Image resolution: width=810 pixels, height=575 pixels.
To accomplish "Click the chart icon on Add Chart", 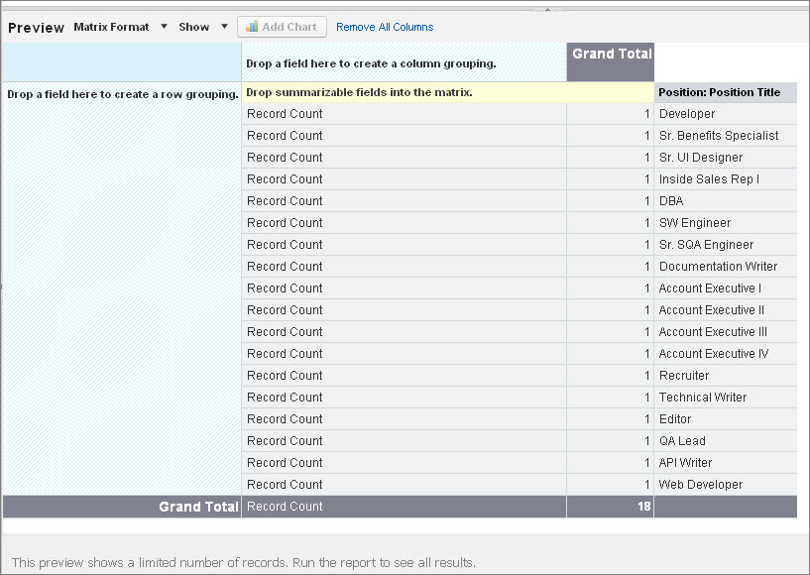I will point(252,27).
